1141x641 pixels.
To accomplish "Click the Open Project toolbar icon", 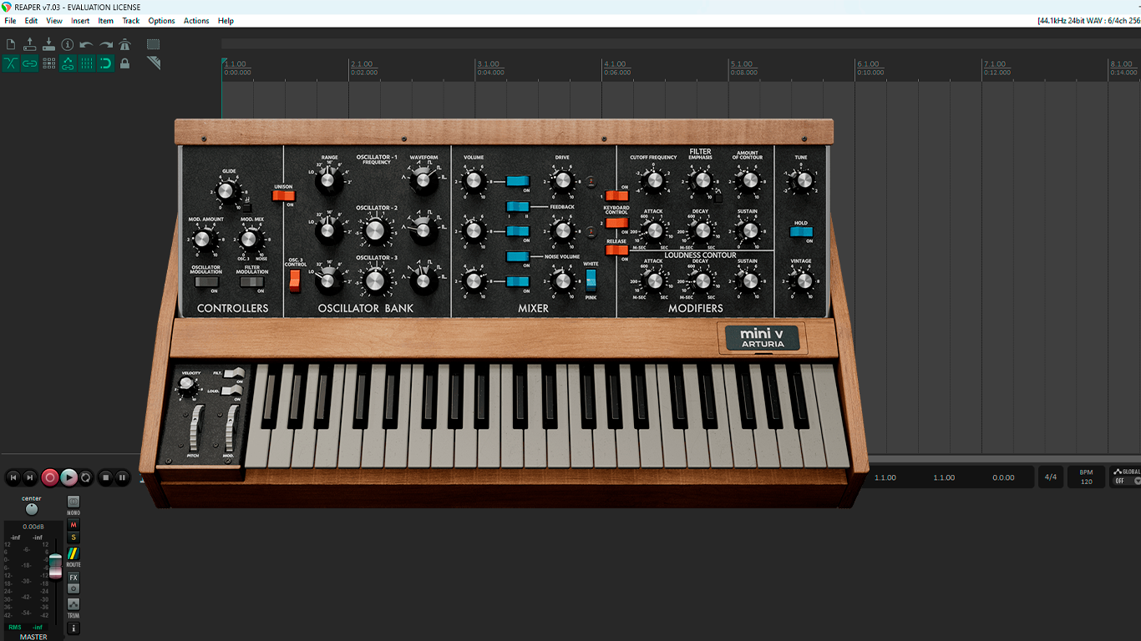I will (30, 44).
